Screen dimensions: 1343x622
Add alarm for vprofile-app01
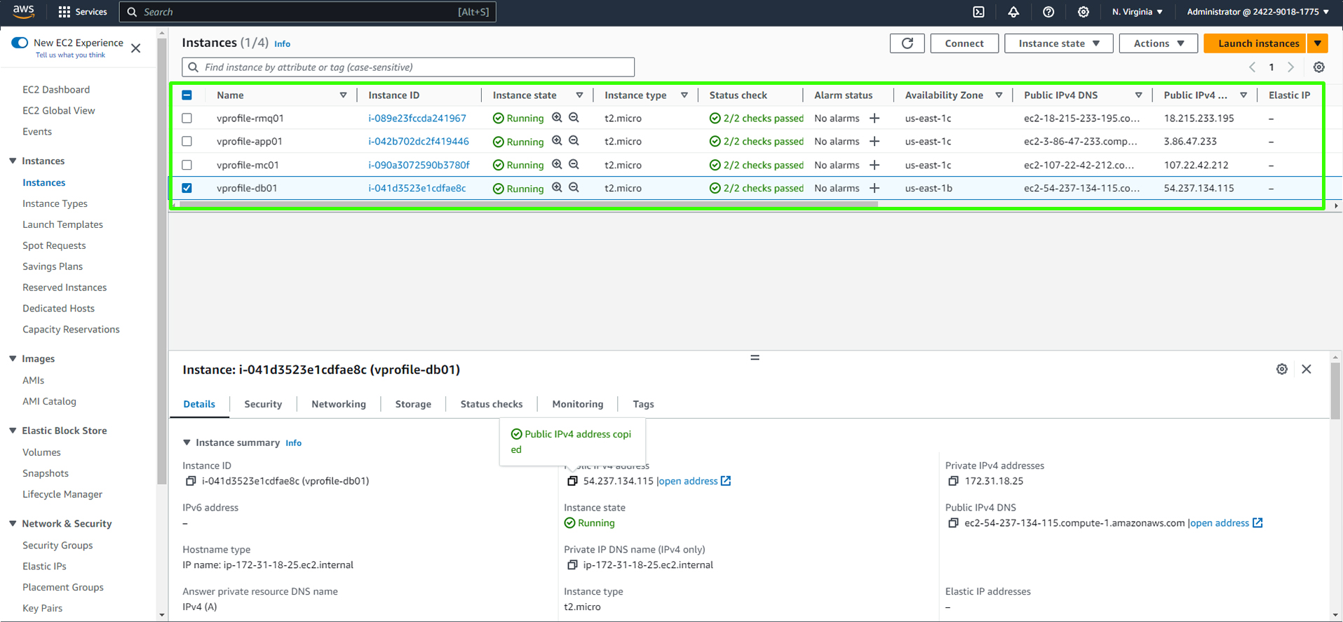coord(875,142)
